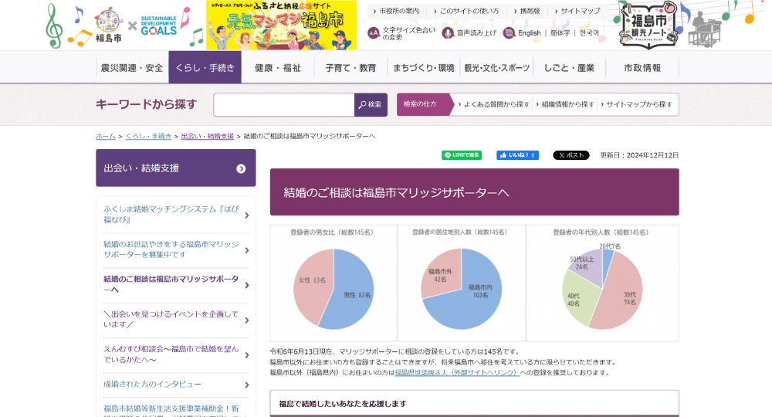This screenshot has height=417, width=772.
Task: Click the age group pie chart
Action: click(602, 289)
